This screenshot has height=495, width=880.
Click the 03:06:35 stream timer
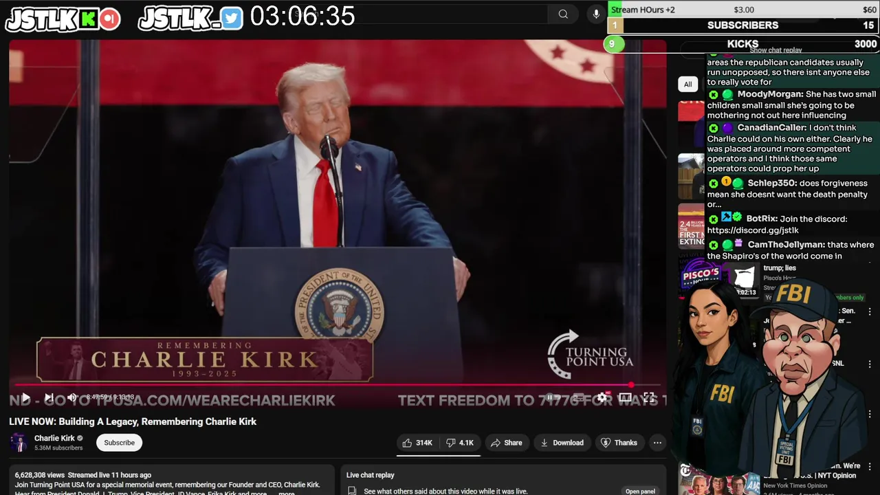point(302,16)
